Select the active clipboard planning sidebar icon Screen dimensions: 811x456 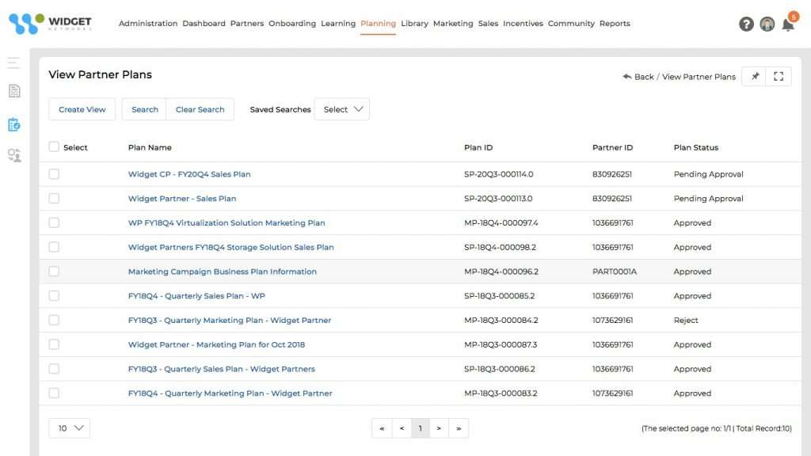pyautogui.click(x=13, y=124)
